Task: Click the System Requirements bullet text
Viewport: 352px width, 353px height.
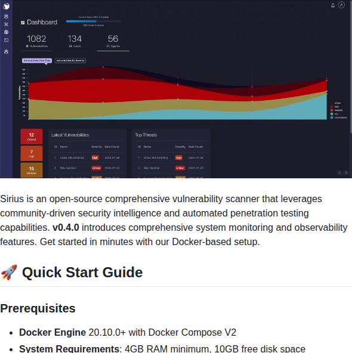Action: (x=162, y=349)
